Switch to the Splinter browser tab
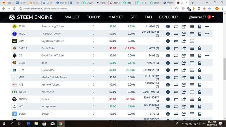Screen dimensions: 226x127 [35, 3]
